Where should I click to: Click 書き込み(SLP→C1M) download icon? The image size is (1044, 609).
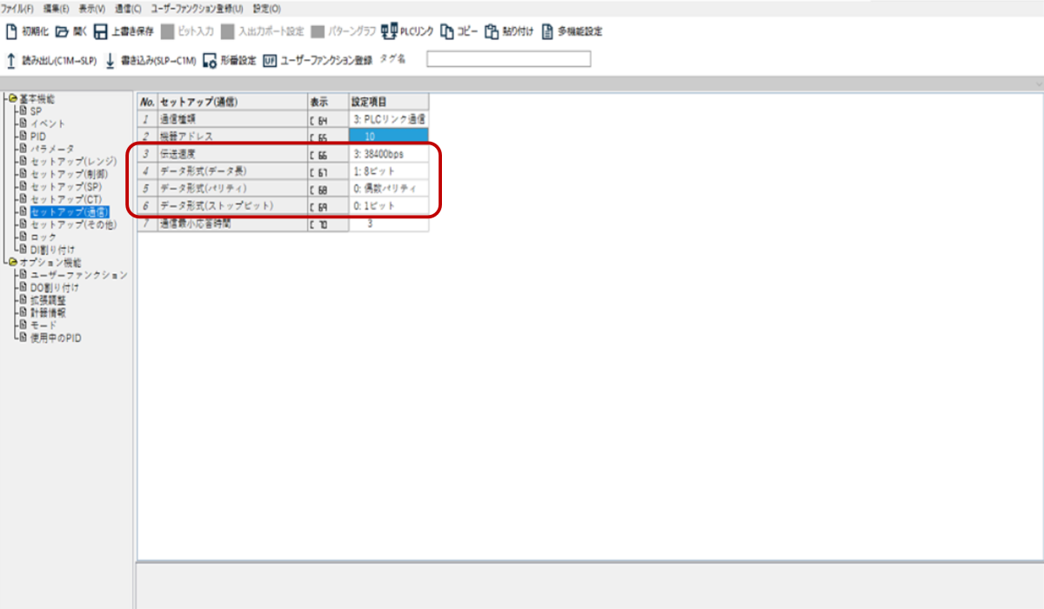click(110, 60)
